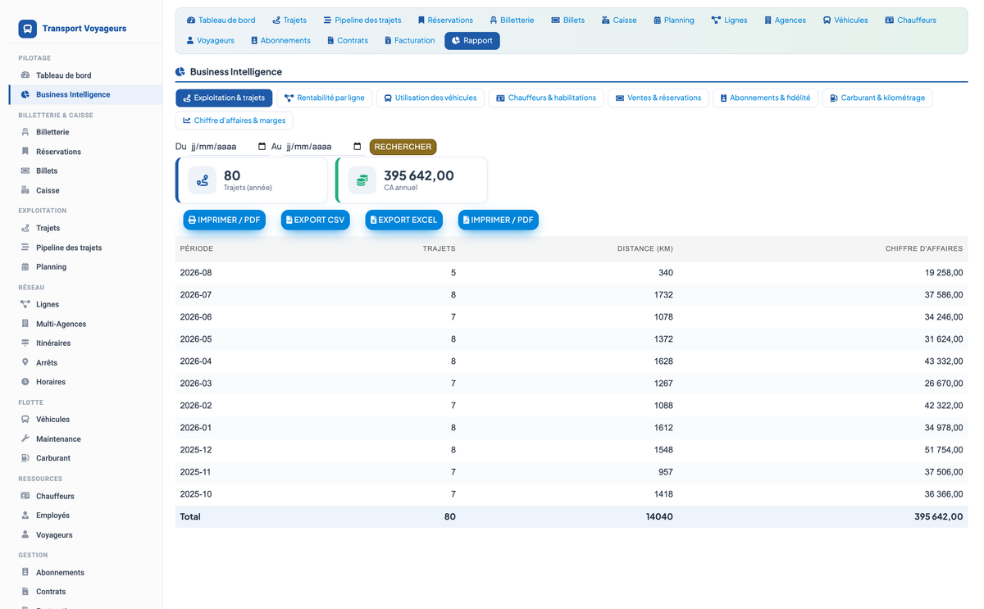984x609 pixels.
Task: Select the Exploitation & trajets report tab
Action: click(x=224, y=98)
